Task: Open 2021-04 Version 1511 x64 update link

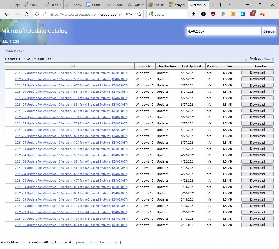Action: [x=71, y=161]
